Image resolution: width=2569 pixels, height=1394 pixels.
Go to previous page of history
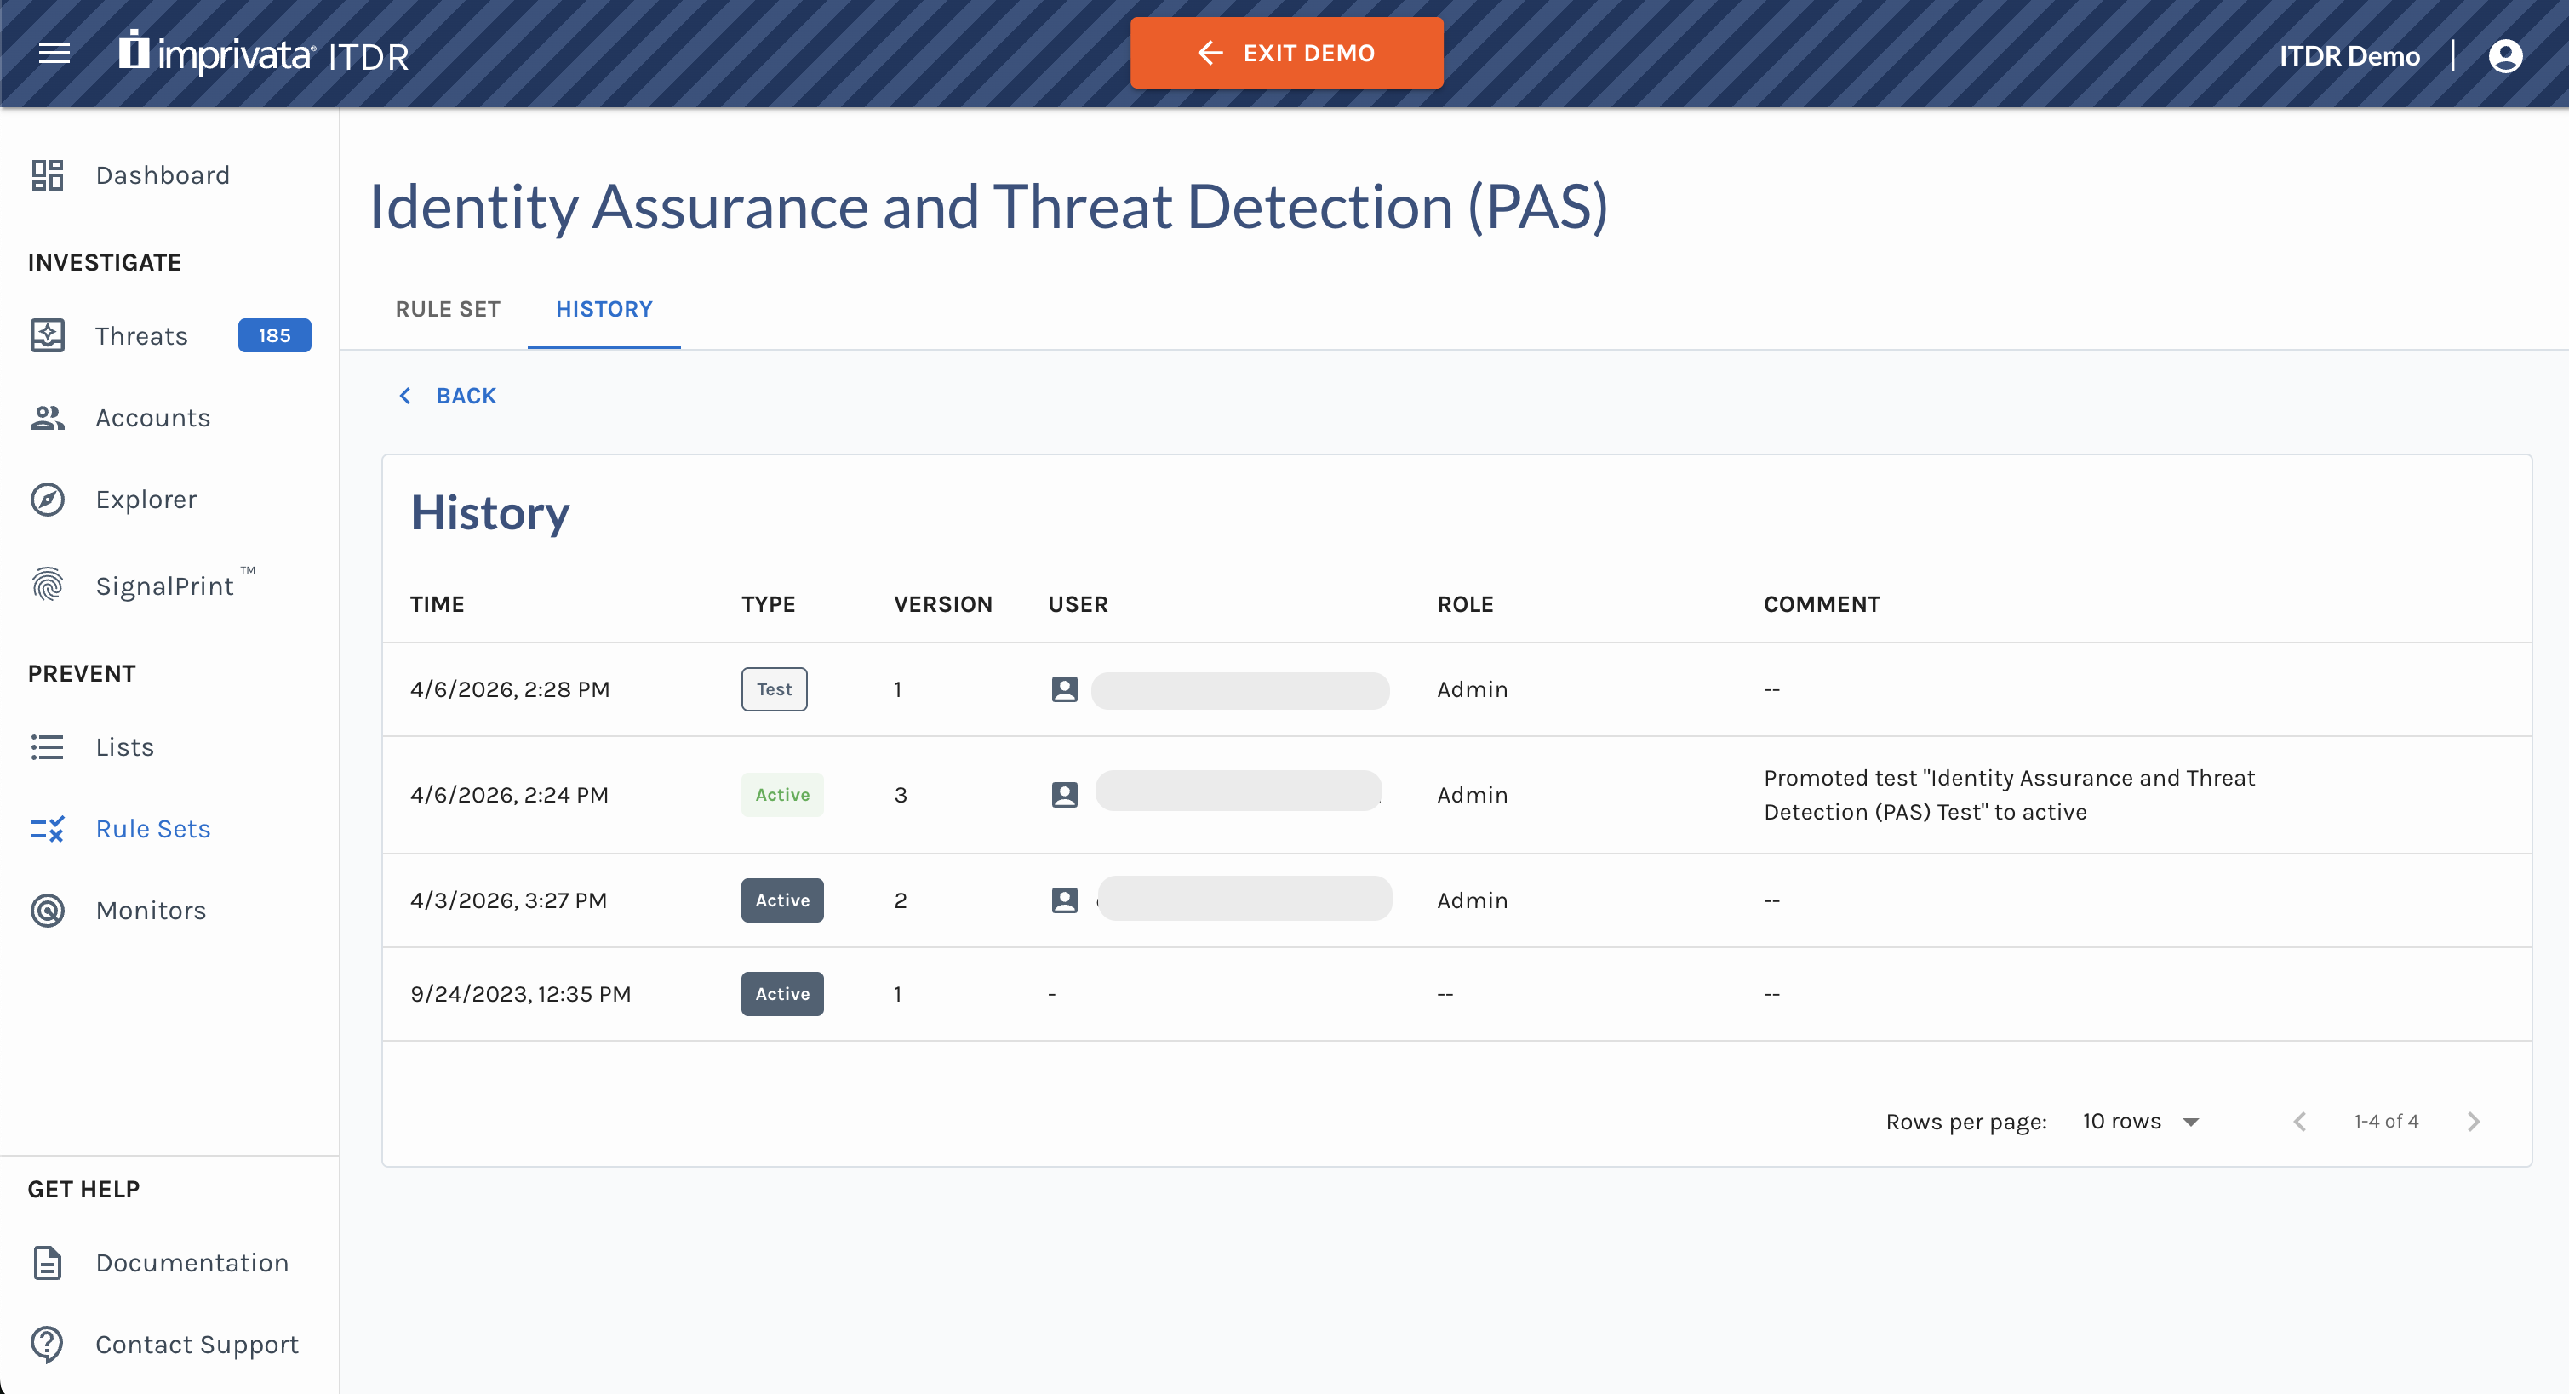coord(2300,1122)
